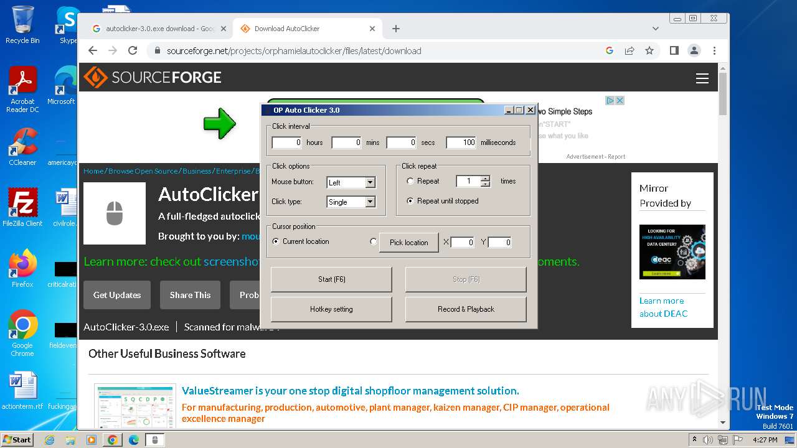
Task: Click the Pick location button
Action: (x=409, y=242)
